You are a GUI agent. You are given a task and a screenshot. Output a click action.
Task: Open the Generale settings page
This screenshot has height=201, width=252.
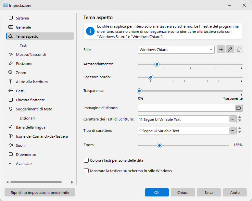coord(40,27)
